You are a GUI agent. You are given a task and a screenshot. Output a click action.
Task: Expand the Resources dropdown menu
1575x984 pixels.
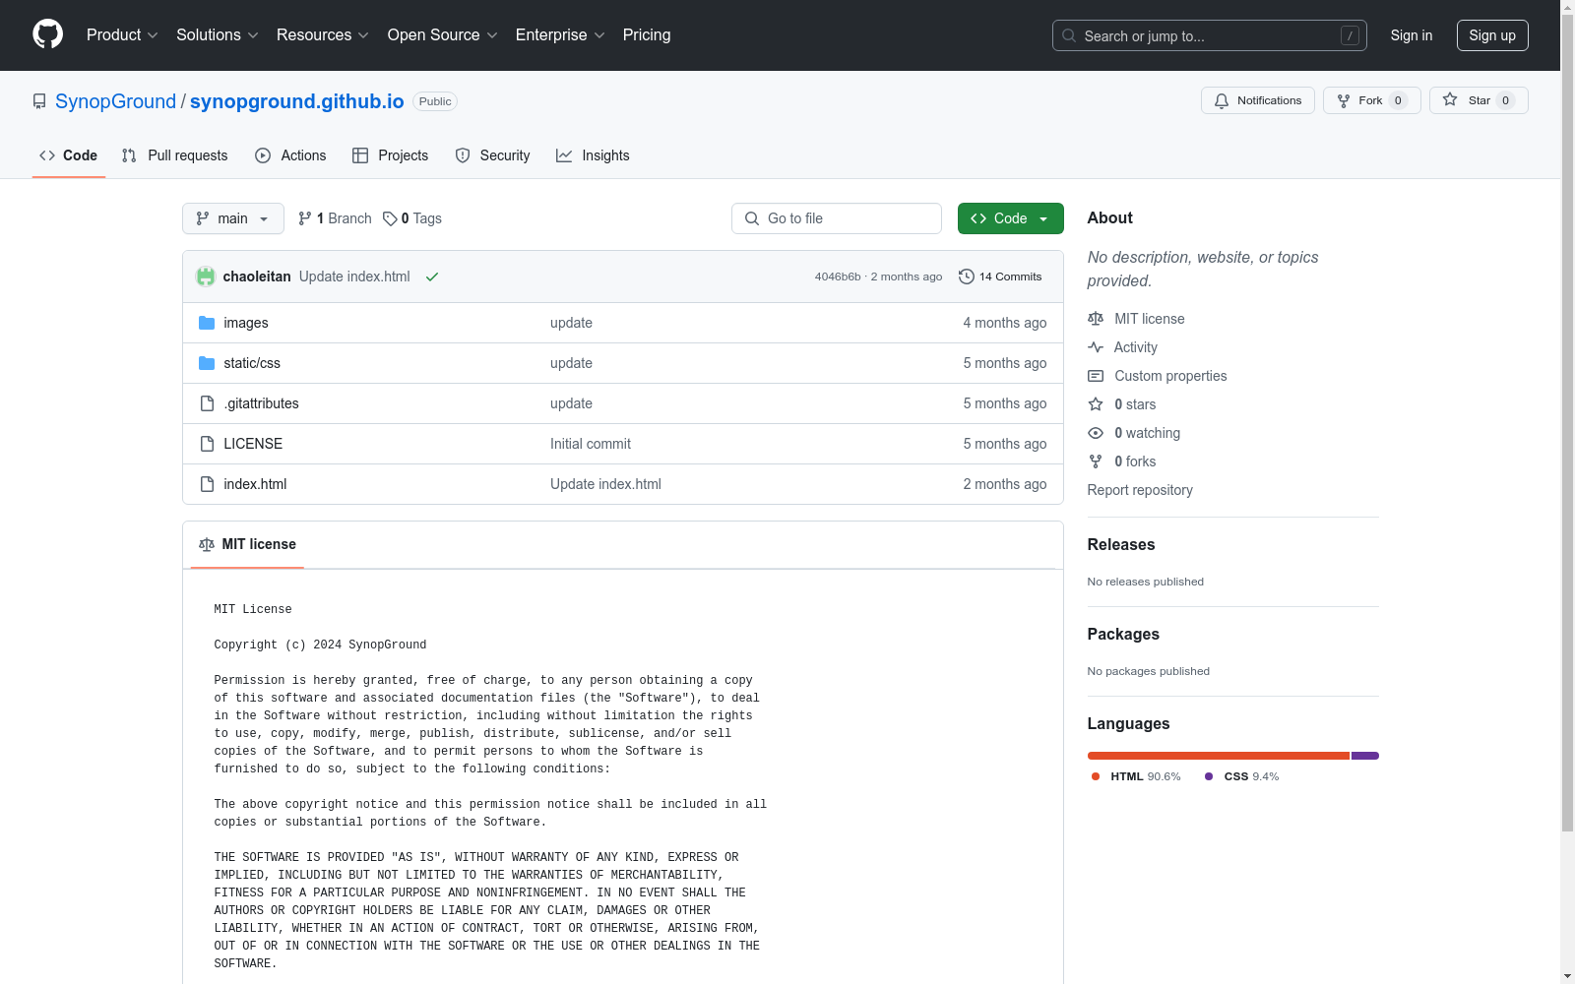point(323,34)
